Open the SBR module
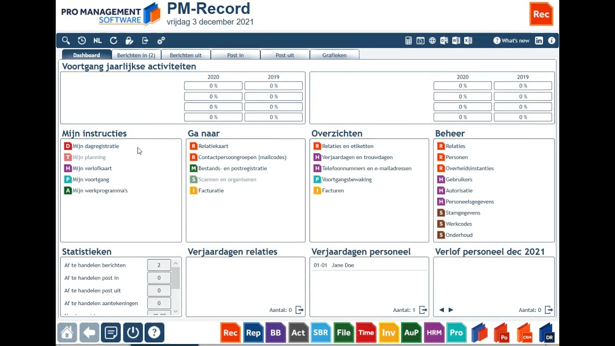615x346 pixels. click(x=321, y=333)
